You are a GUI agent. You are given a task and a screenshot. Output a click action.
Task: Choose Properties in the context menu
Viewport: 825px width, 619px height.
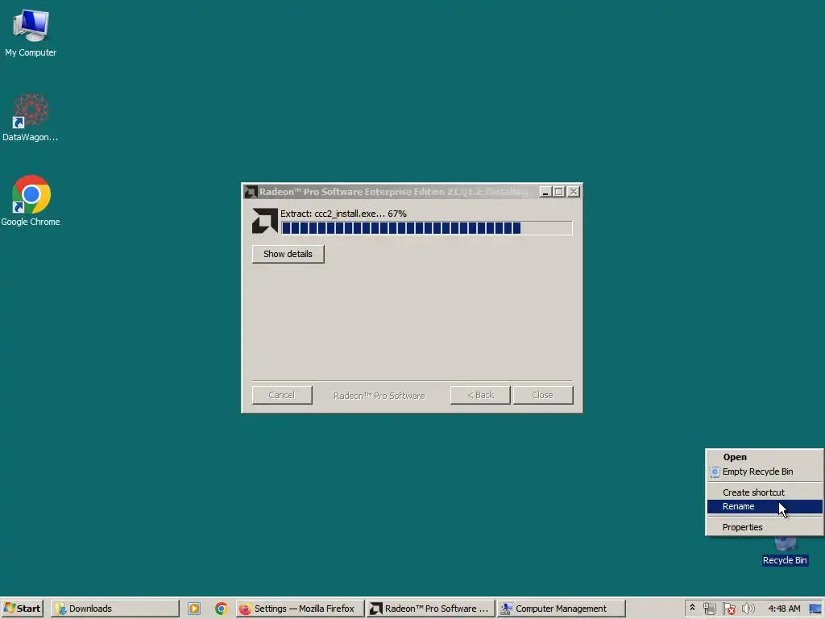click(764, 527)
